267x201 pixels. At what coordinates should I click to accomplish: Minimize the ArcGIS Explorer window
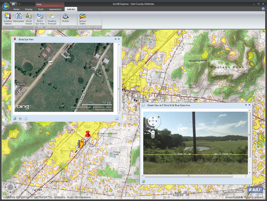click(x=254, y=4)
